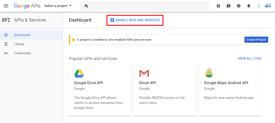Expand the Select a project dropdown
275x123 pixels.
point(58,6)
